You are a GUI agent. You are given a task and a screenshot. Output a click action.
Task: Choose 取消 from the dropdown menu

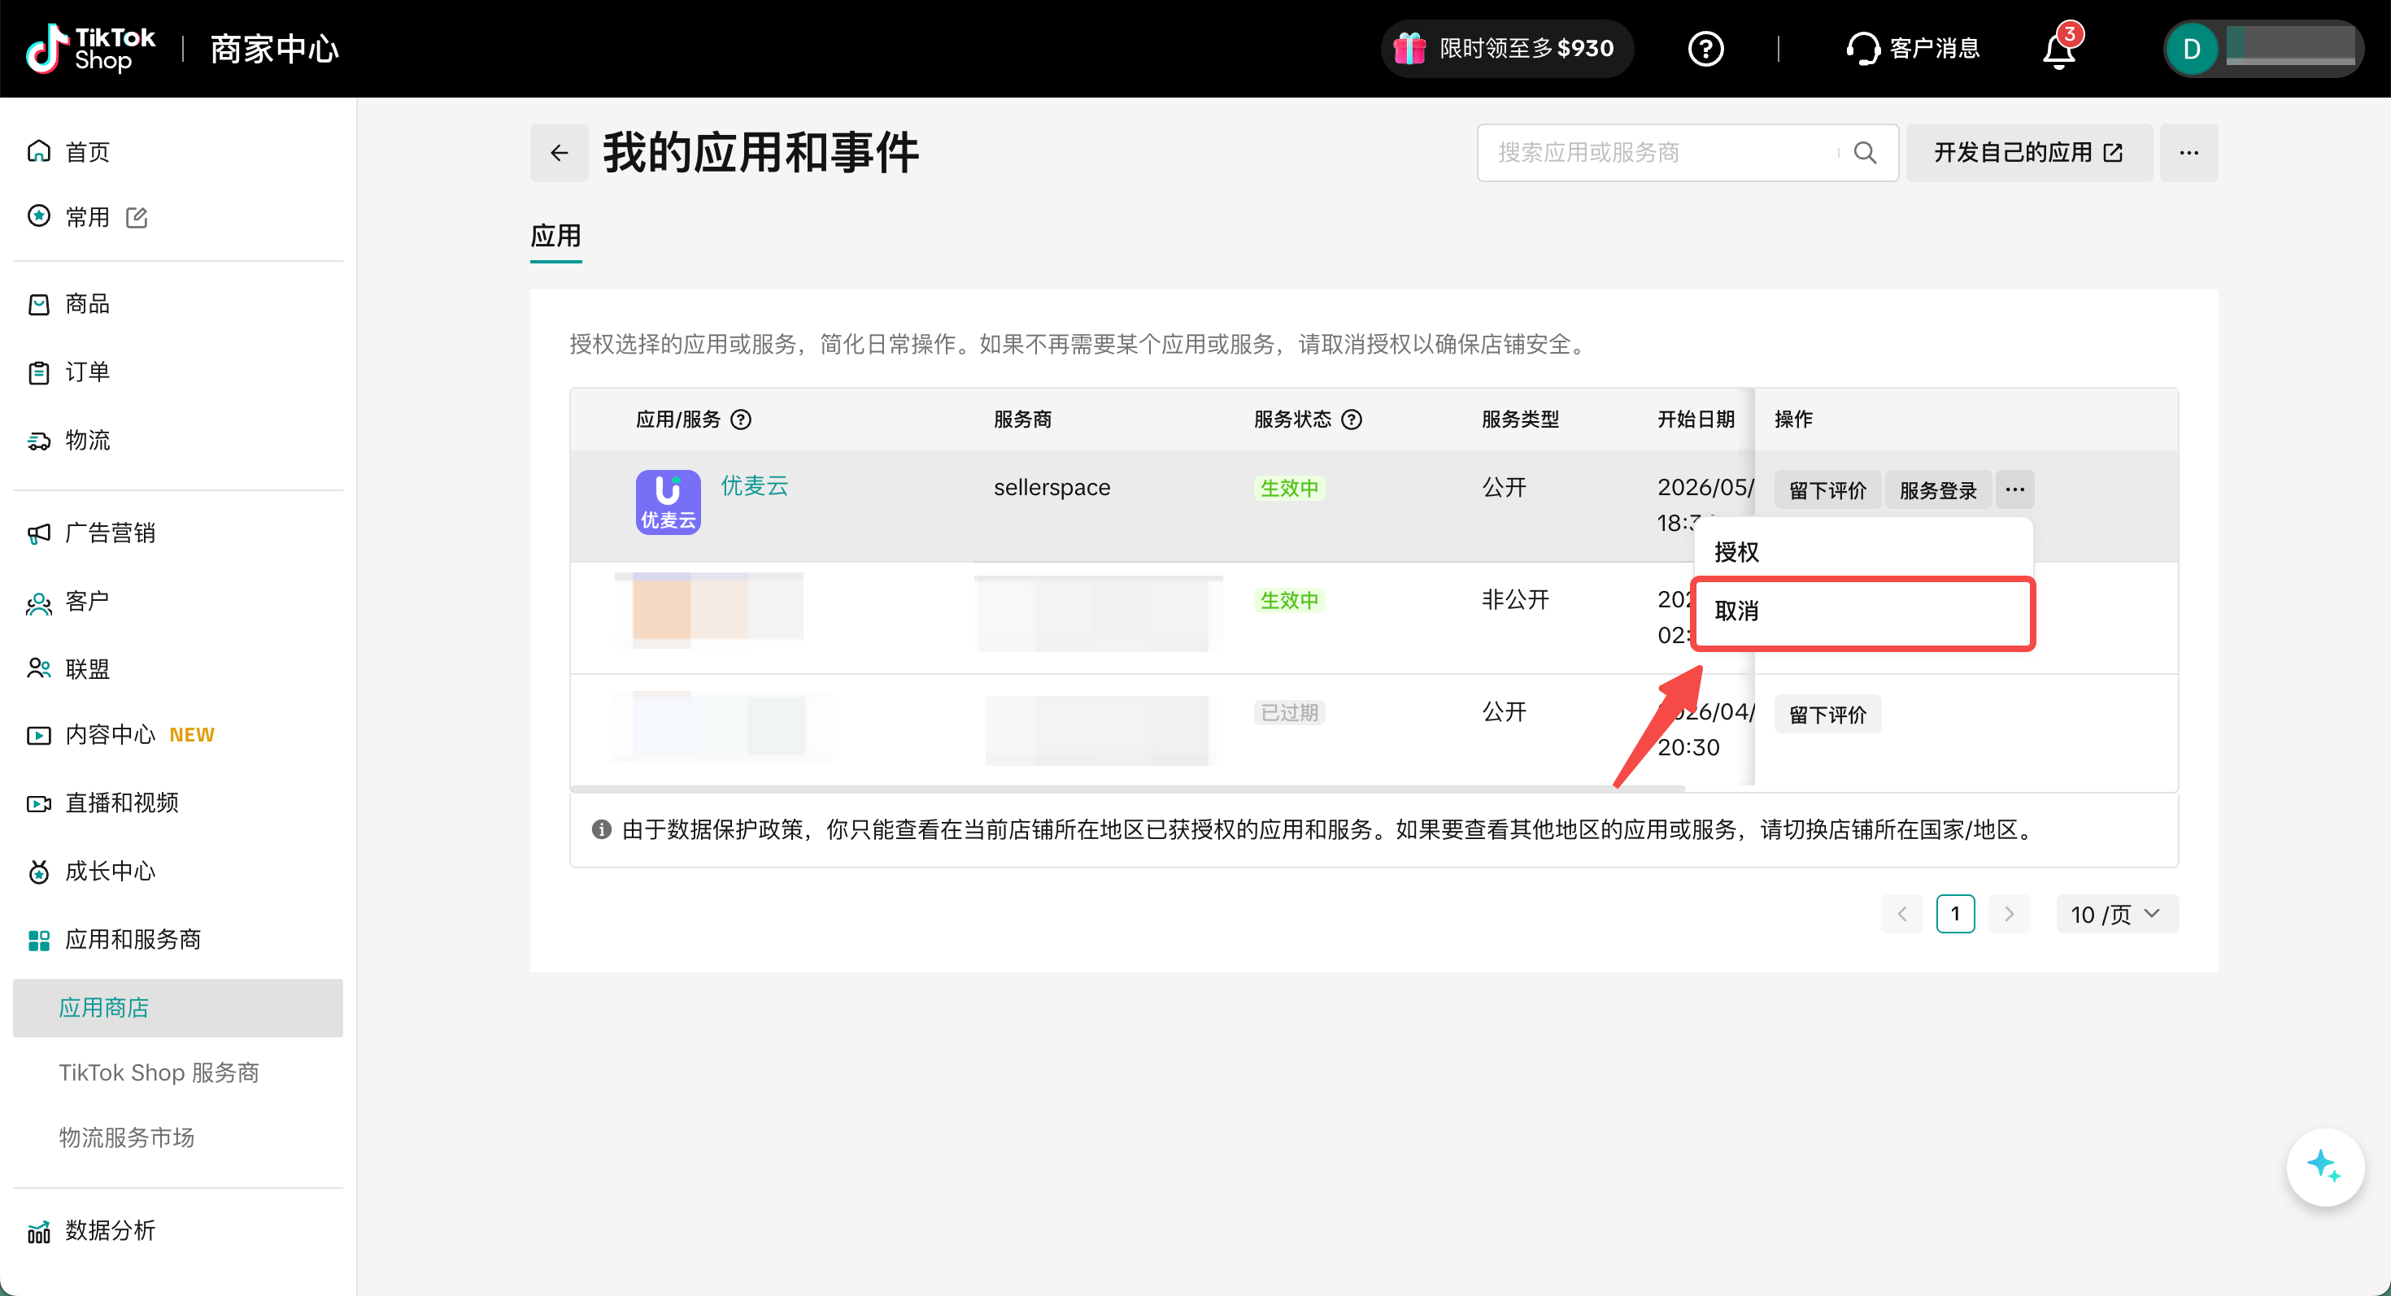[x=1863, y=612]
